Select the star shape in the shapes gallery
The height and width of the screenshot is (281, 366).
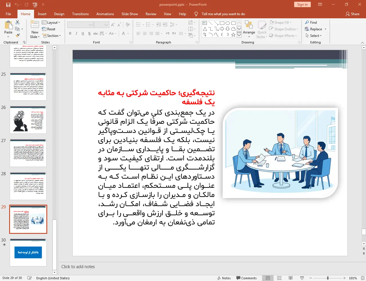coord(233,35)
